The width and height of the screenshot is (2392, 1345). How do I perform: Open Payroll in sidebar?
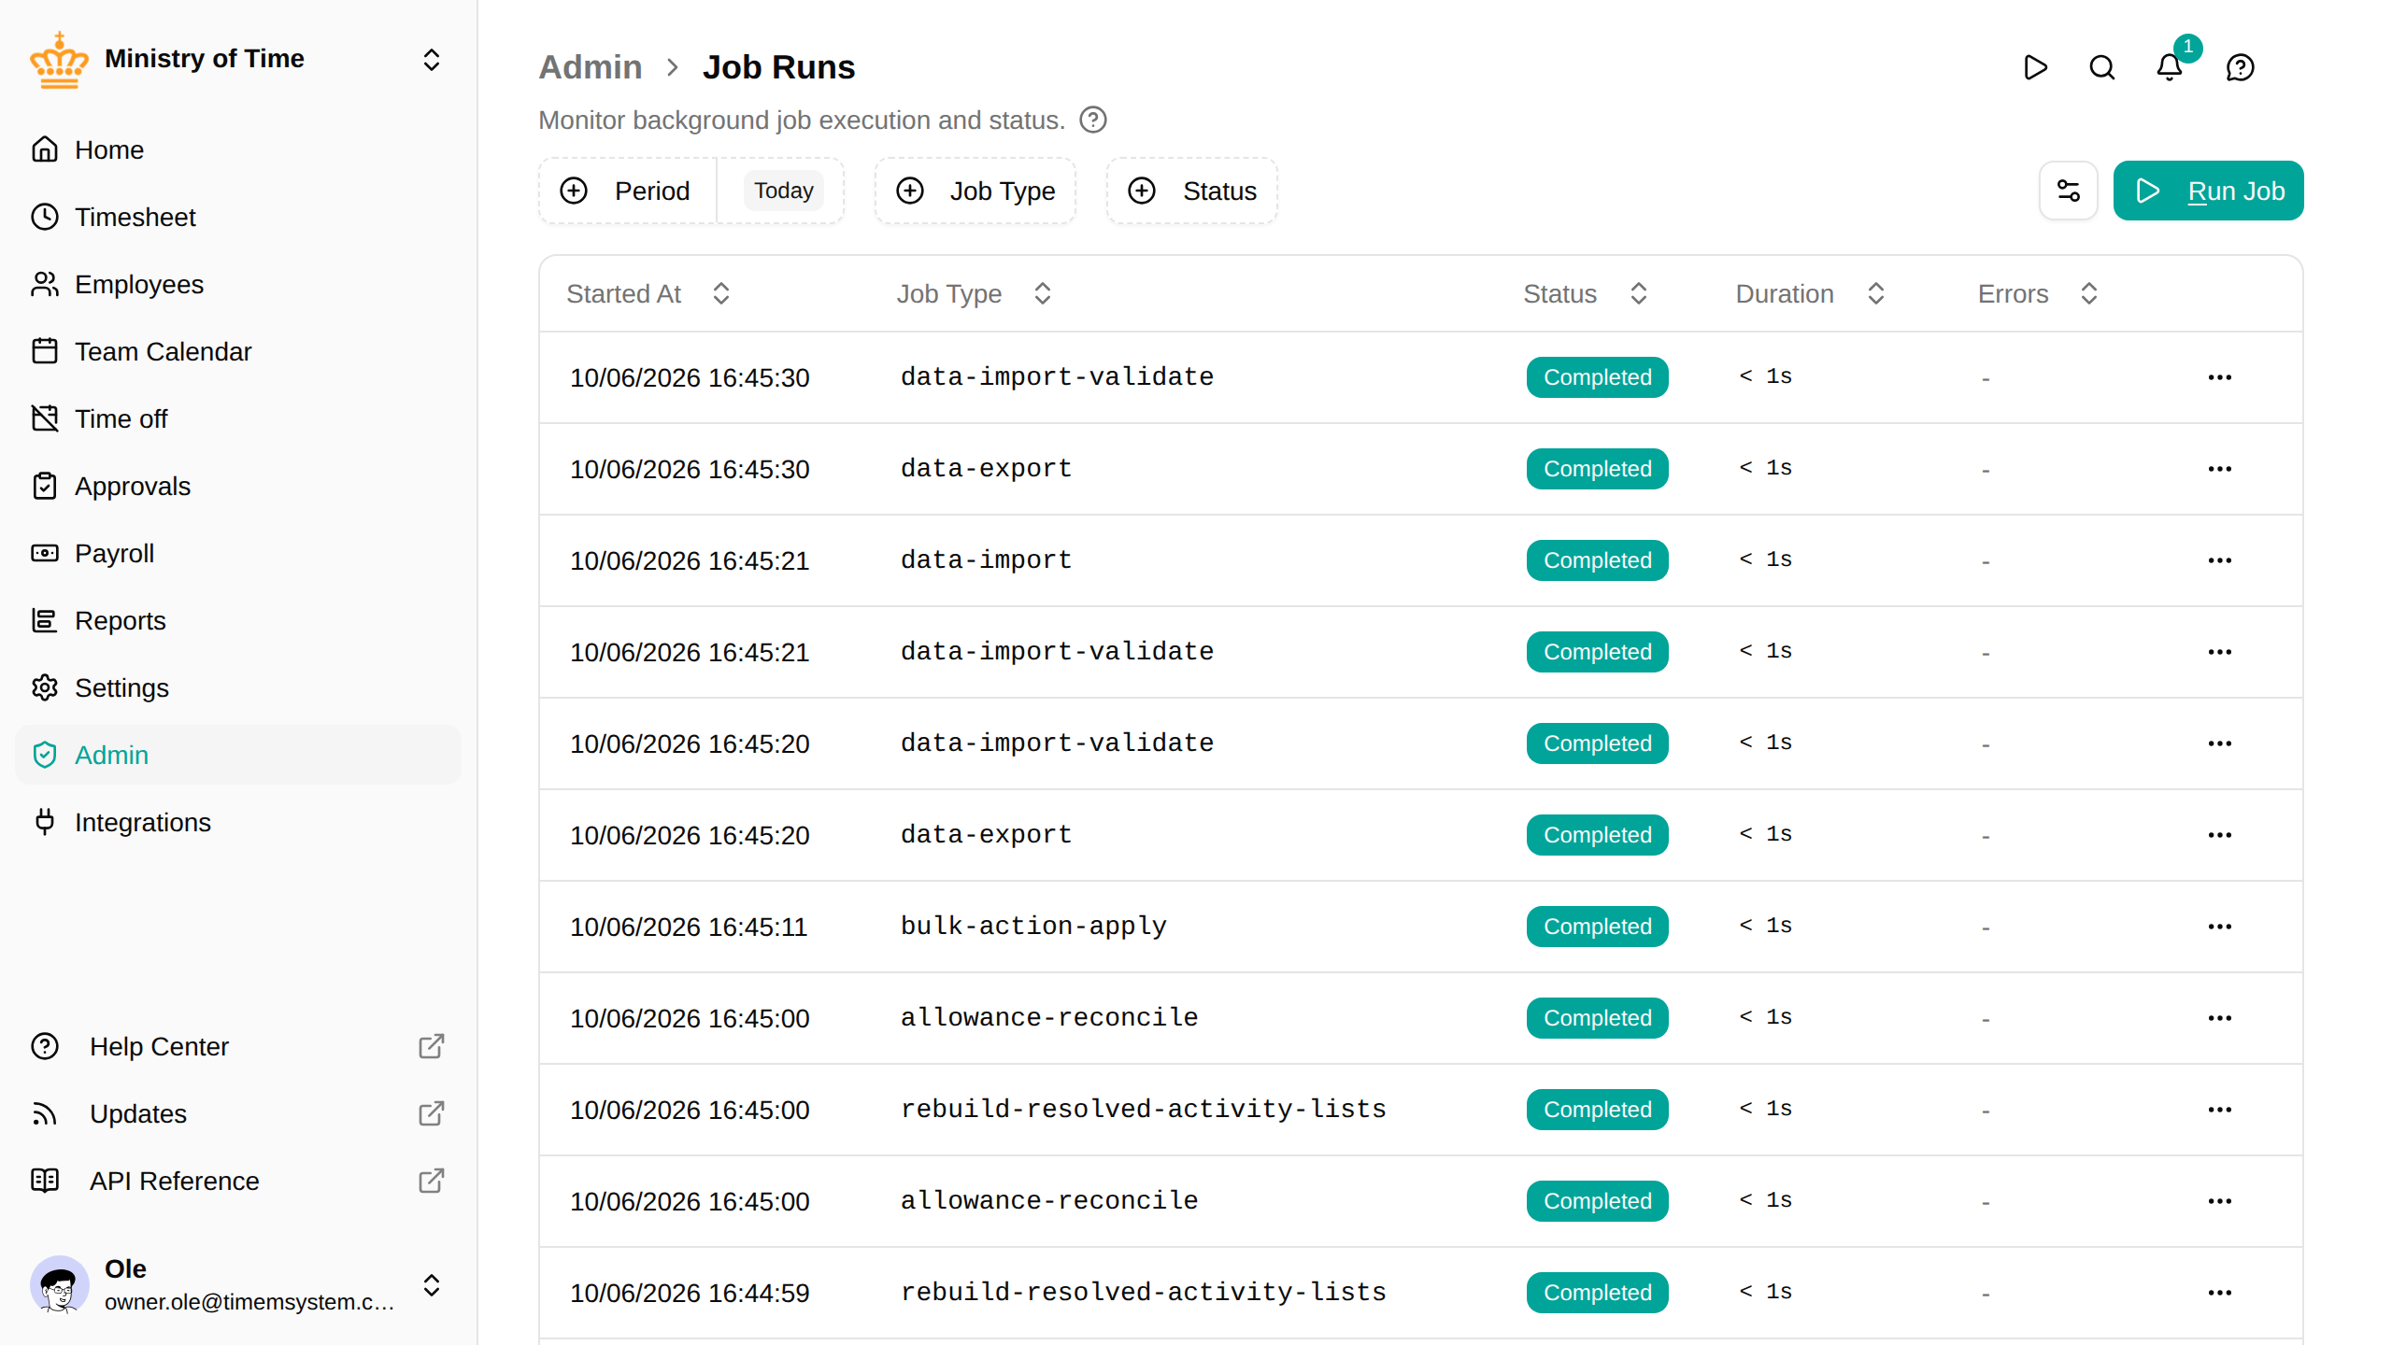[238, 553]
